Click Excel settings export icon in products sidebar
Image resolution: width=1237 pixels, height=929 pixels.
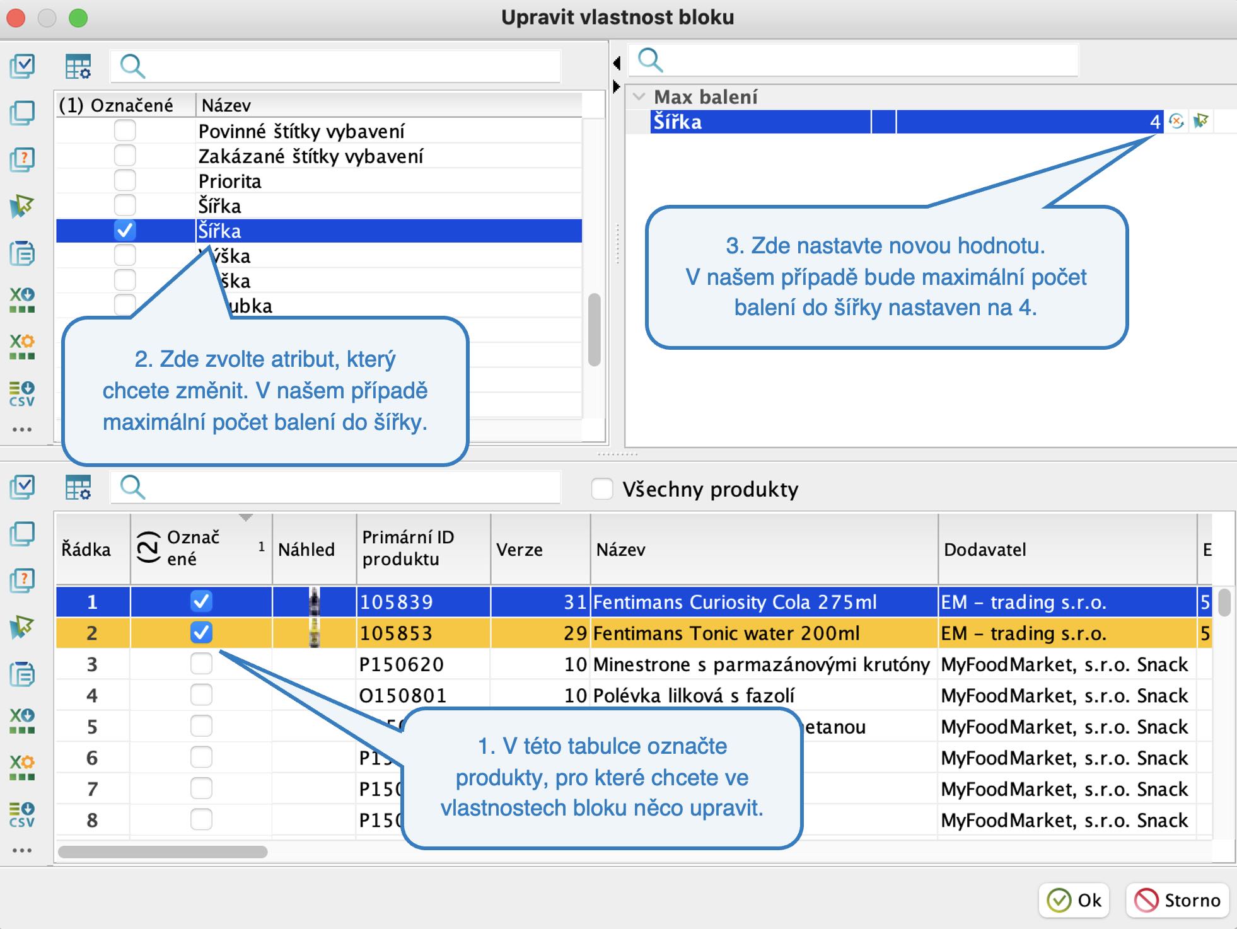(22, 768)
